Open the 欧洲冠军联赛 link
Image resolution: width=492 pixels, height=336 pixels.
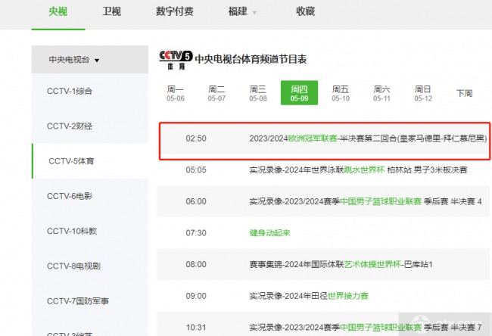[313, 138]
